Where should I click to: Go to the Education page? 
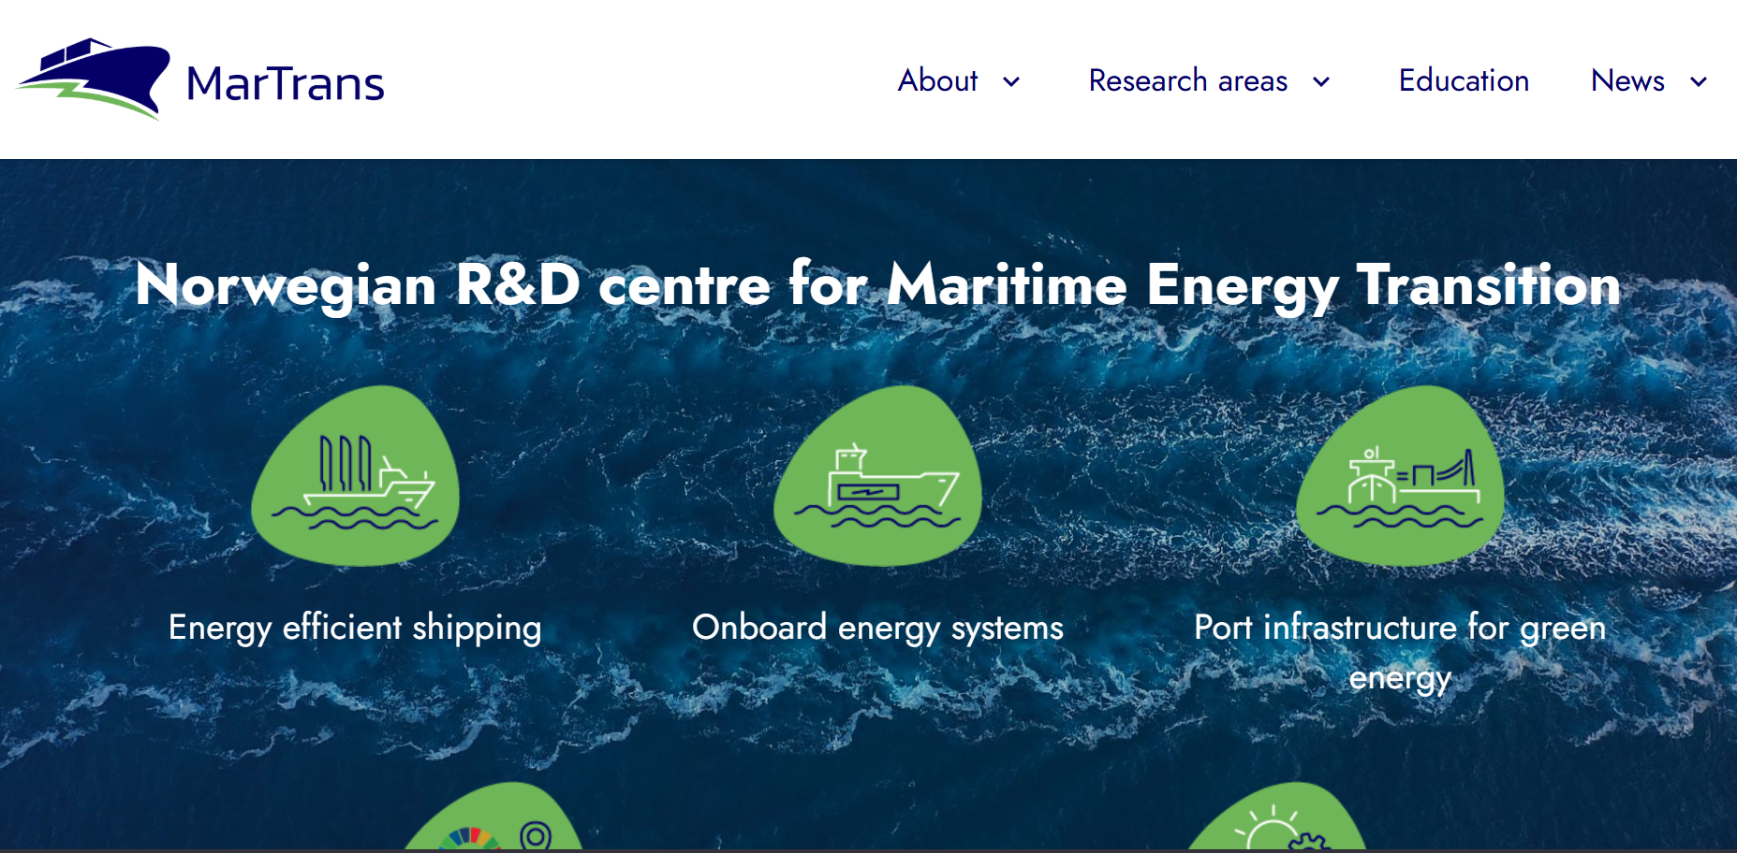tap(1463, 81)
